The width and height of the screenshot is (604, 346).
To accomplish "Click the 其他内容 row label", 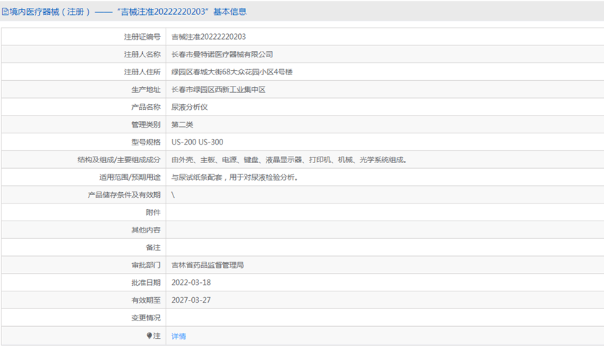I will tap(146, 230).
